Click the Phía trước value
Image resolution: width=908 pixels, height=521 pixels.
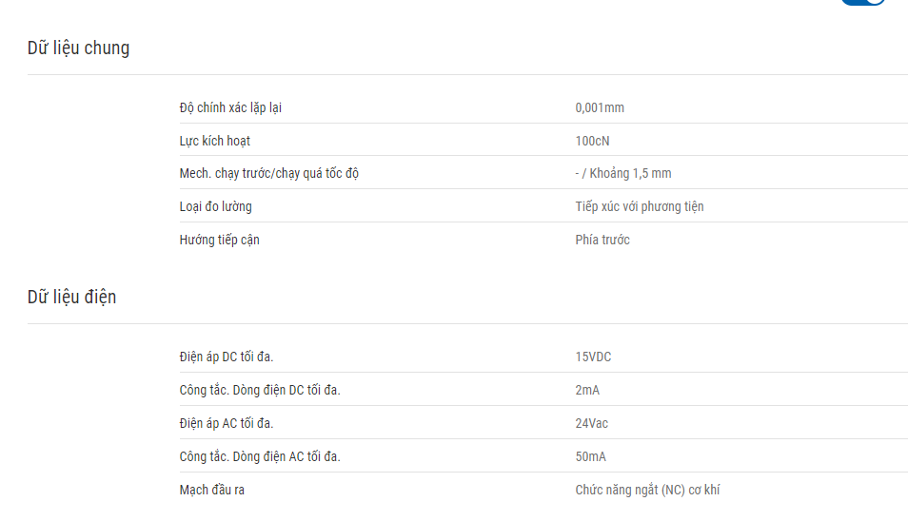coord(602,240)
